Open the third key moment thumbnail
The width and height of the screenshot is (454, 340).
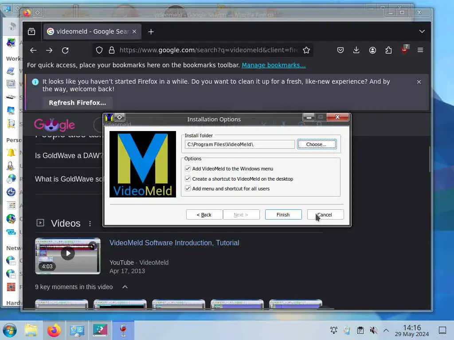coord(178,304)
